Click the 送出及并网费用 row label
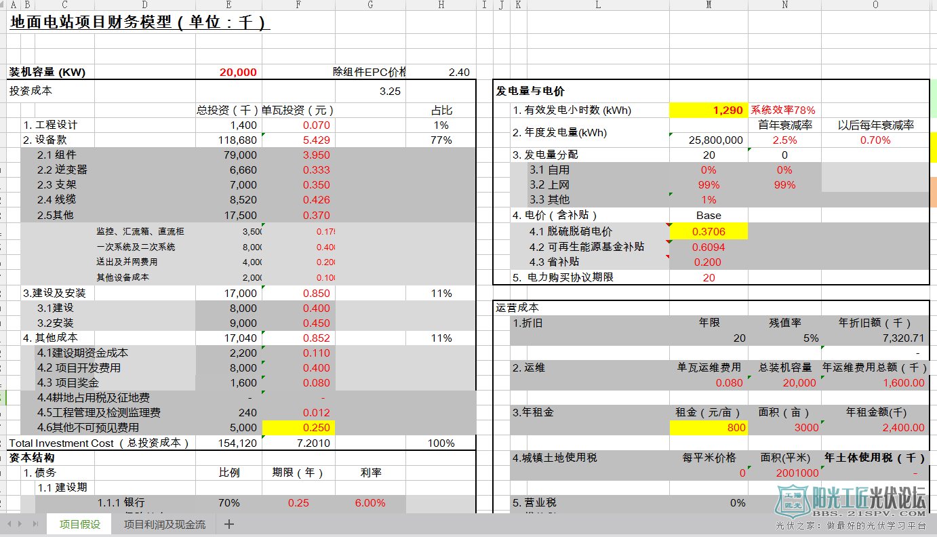This screenshot has height=537, width=937. 127,262
